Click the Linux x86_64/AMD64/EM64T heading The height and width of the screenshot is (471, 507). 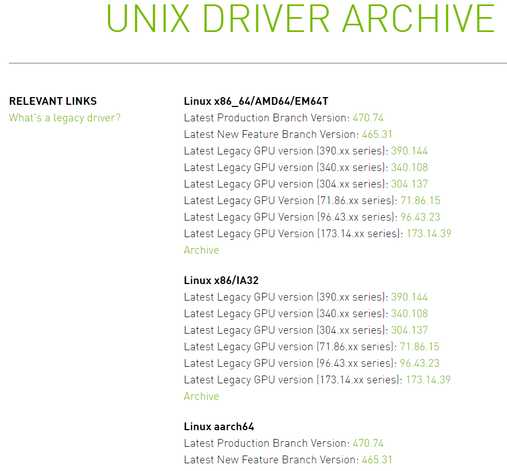(x=256, y=101)
